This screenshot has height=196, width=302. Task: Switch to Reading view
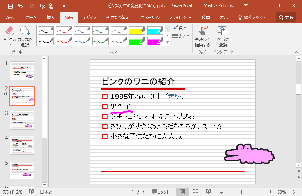(x=208, y=192)
